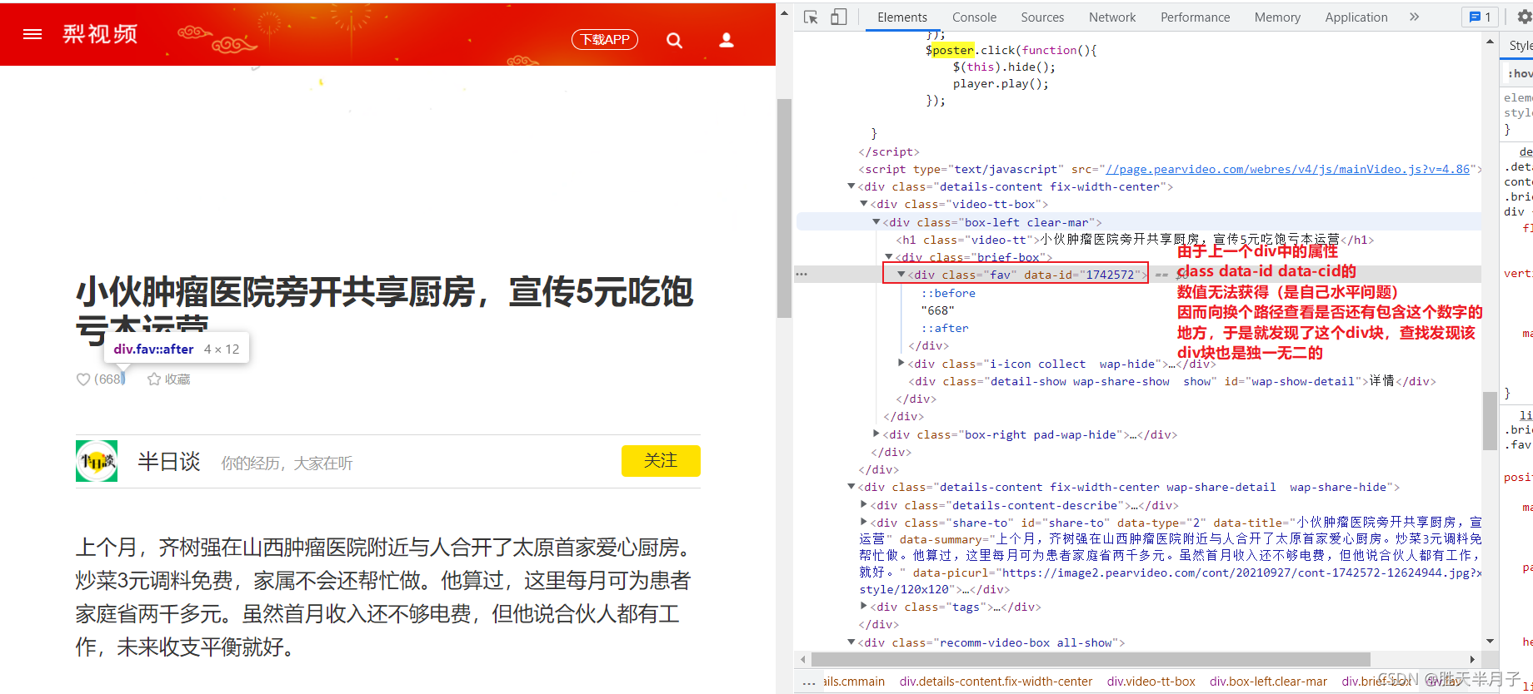The width and height of the screenshot is (1533, 694).
Task: Open the 半日谈 author name link
Action: (x=169, y=462)
